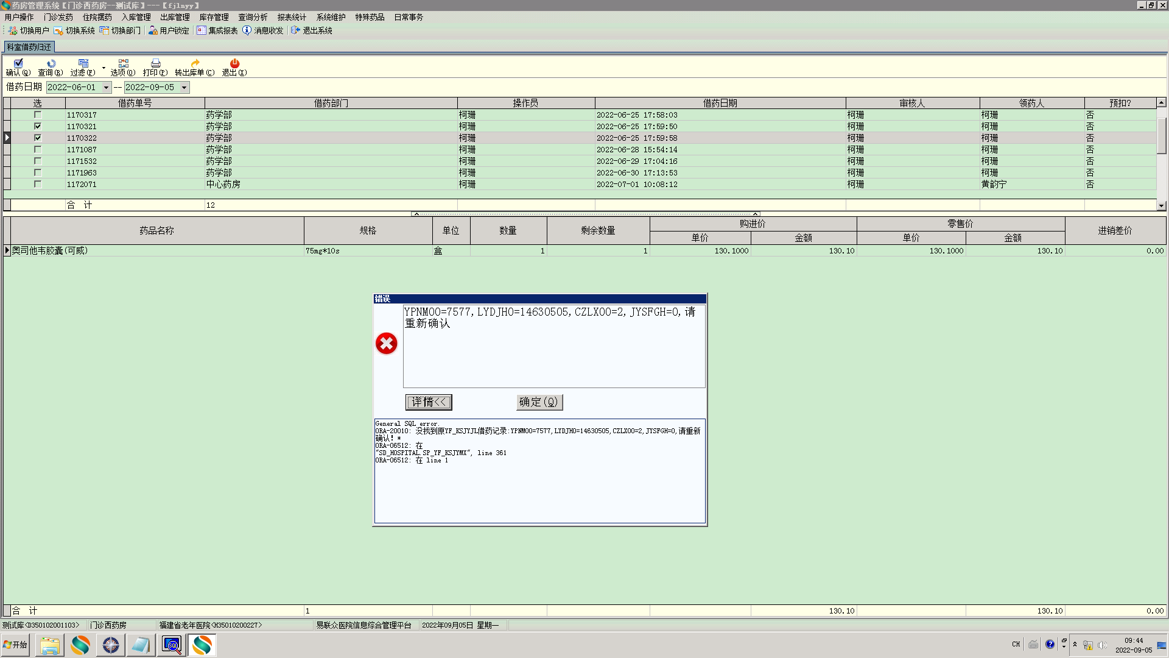This screenshot has width=1169, height=658.
Task: Click the 打印 print toolbar icon
Action: point(155,63)
